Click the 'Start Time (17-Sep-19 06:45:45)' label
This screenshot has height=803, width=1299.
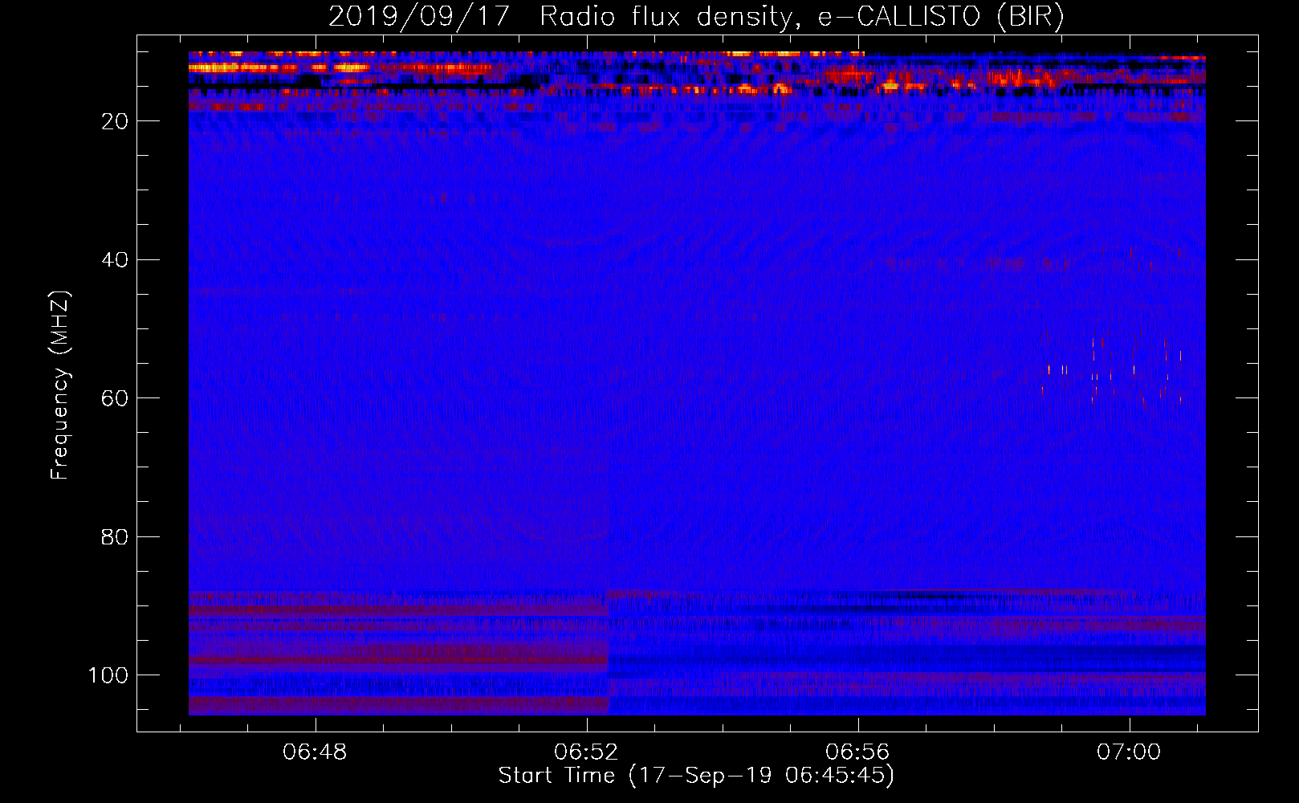pos(696,776)
